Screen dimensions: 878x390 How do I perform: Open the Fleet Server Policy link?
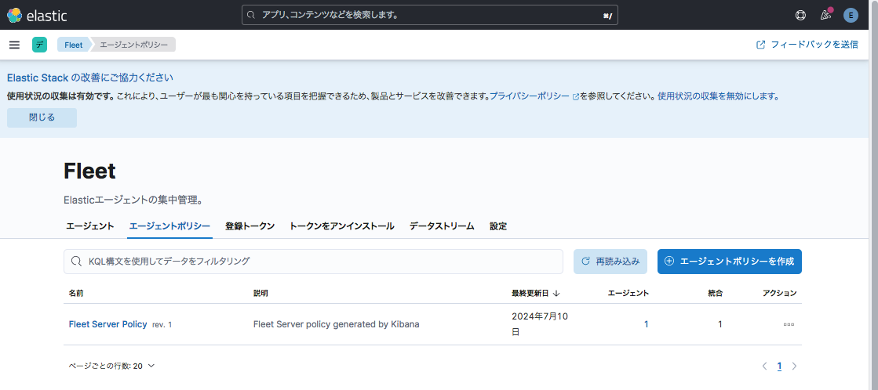(107, 324)
